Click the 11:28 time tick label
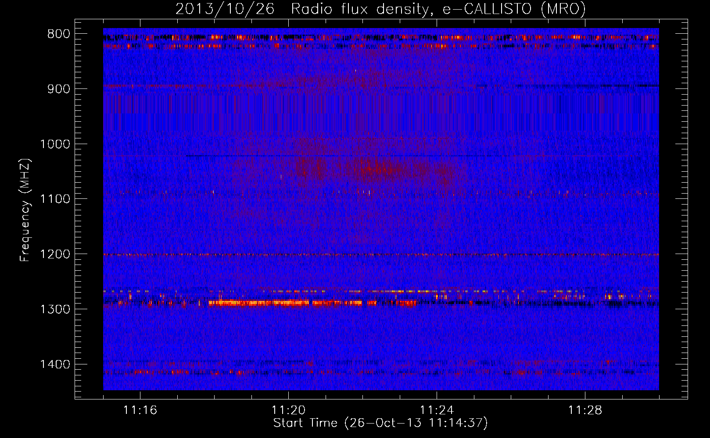 click(x=585, y=410)
